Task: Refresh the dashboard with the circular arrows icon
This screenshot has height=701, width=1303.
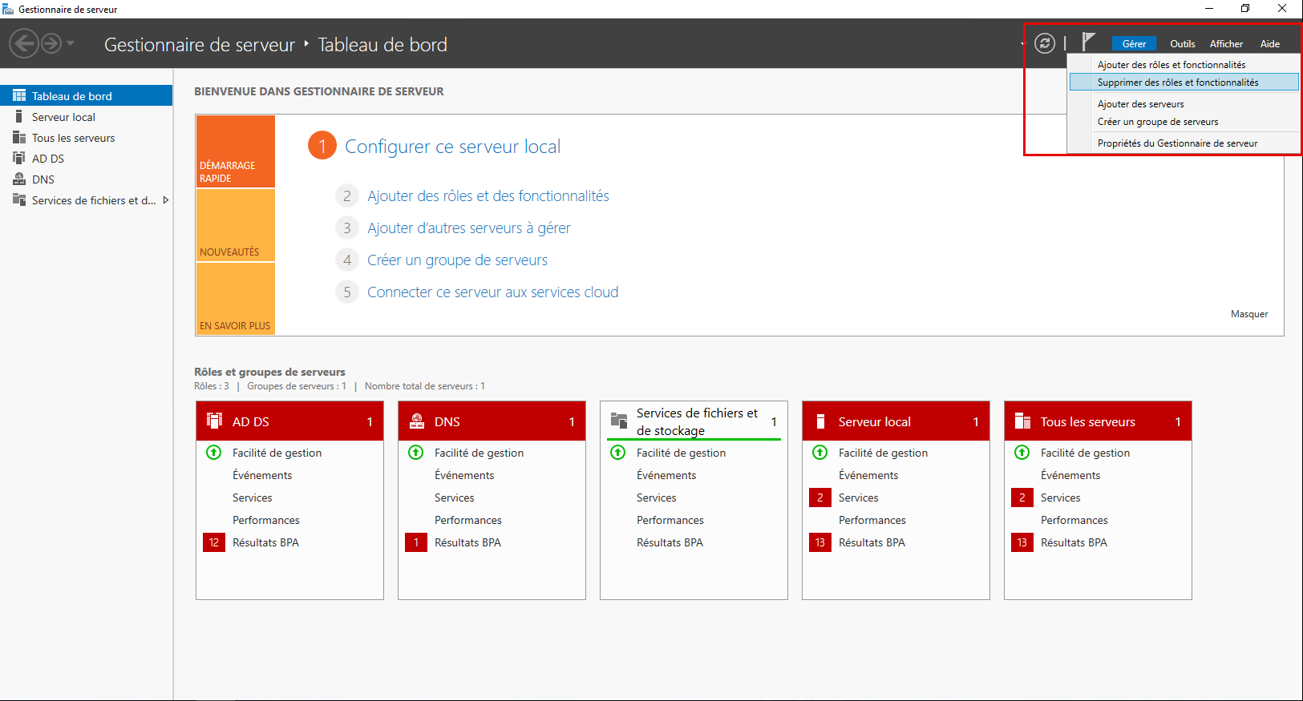Action: click(x=1044, y=43)
